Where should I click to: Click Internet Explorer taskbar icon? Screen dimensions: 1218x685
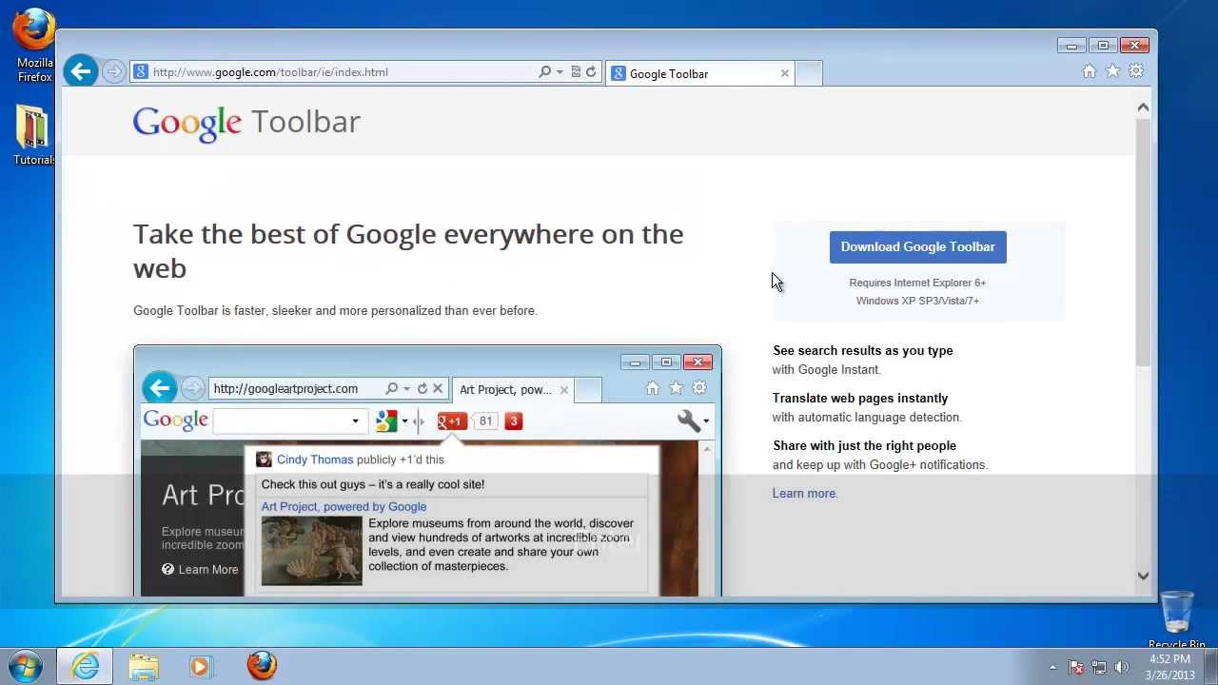pos(85,666)
